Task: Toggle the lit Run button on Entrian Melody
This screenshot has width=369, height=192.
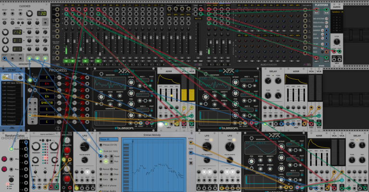Action: tap(106, 161)
